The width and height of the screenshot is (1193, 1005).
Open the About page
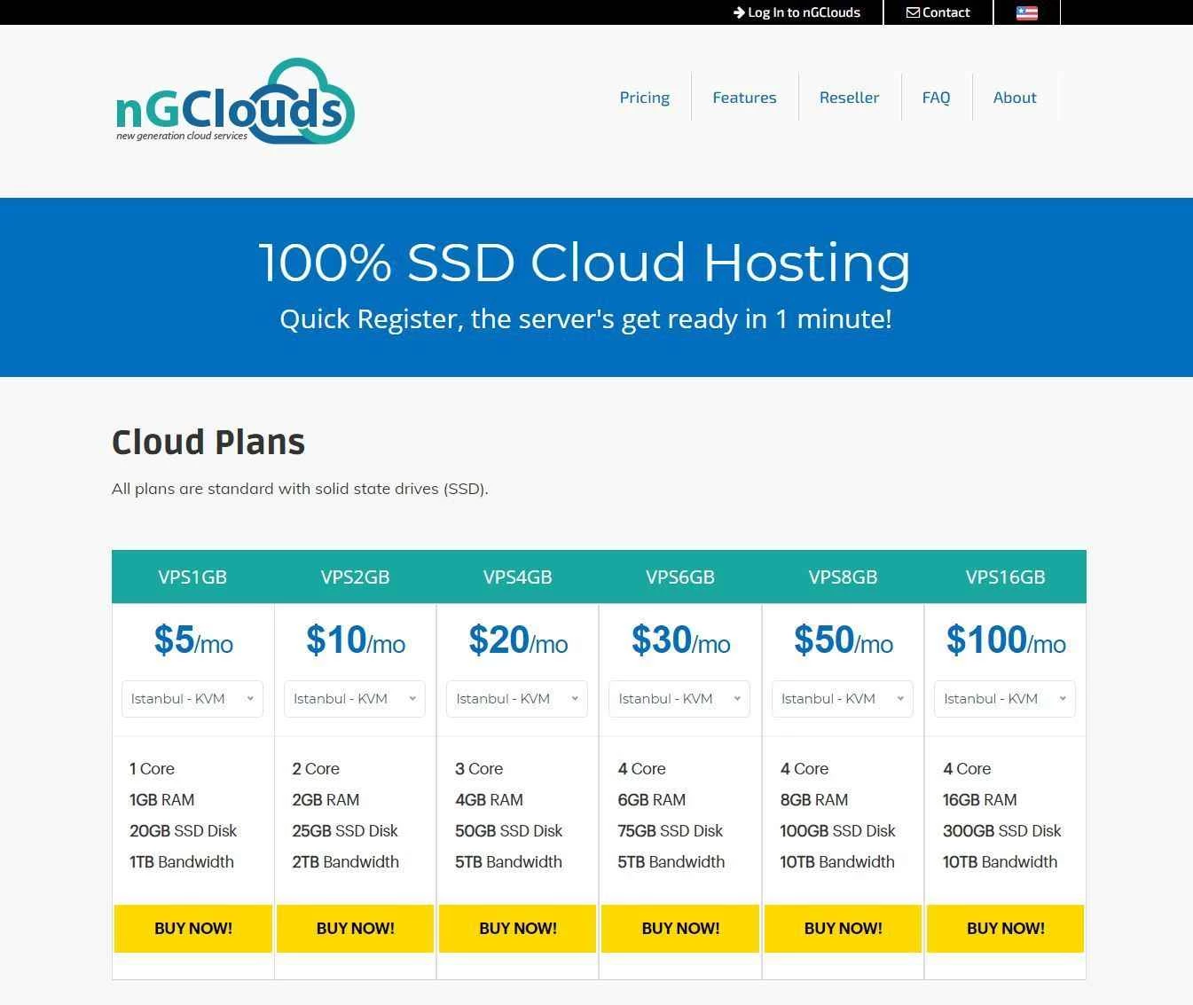coord(1015,98)
